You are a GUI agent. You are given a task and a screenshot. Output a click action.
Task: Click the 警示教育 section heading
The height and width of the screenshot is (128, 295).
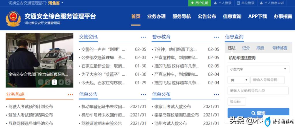[161, 37]
